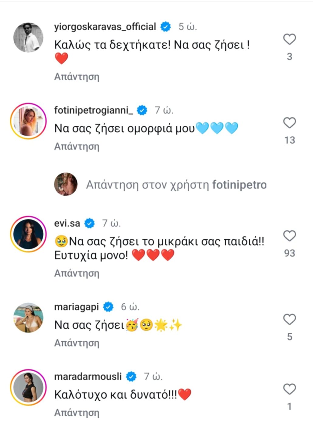View maradarmousli's story from avatar
The height and width of the screenshot is (425, 313).
(x=28, y=387)
